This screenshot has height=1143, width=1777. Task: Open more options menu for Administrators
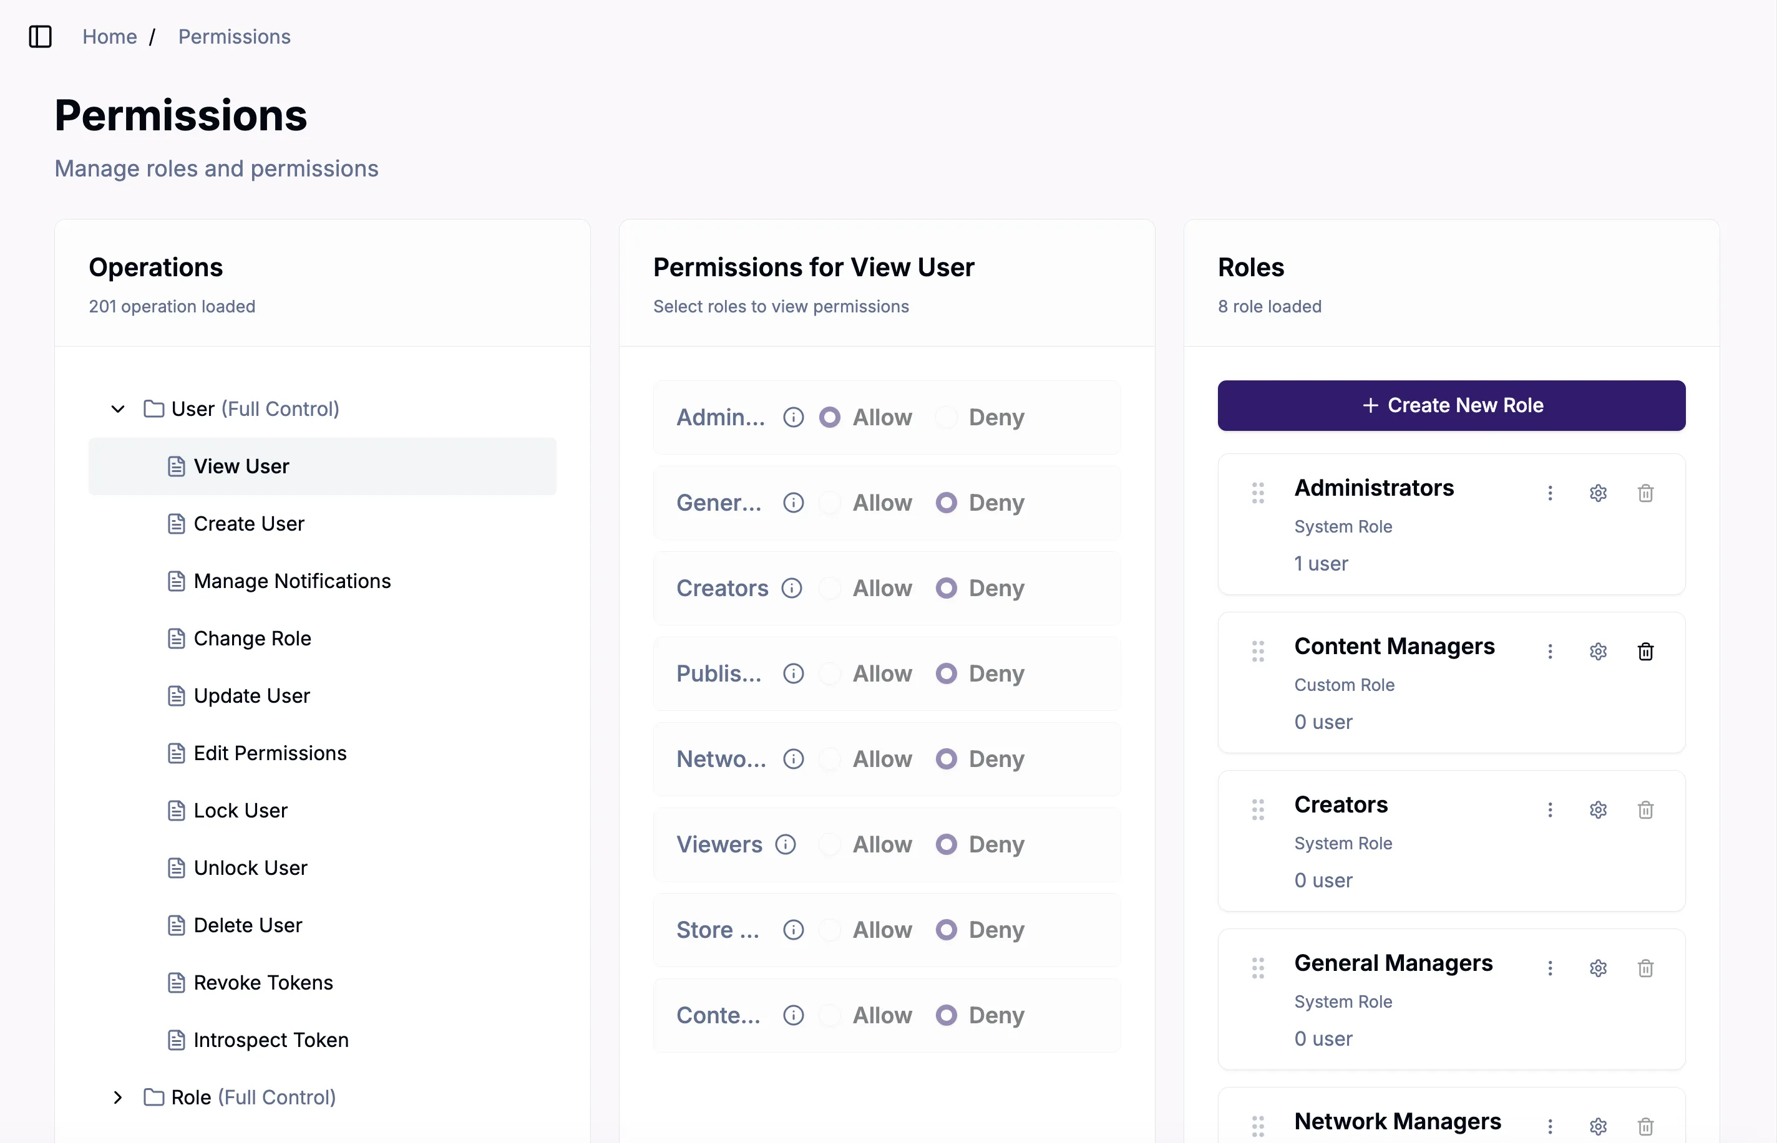point(1550,493)
